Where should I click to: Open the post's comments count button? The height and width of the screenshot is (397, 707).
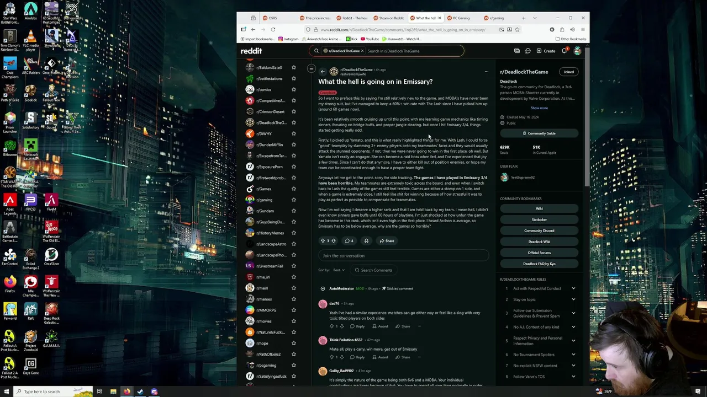349,241
